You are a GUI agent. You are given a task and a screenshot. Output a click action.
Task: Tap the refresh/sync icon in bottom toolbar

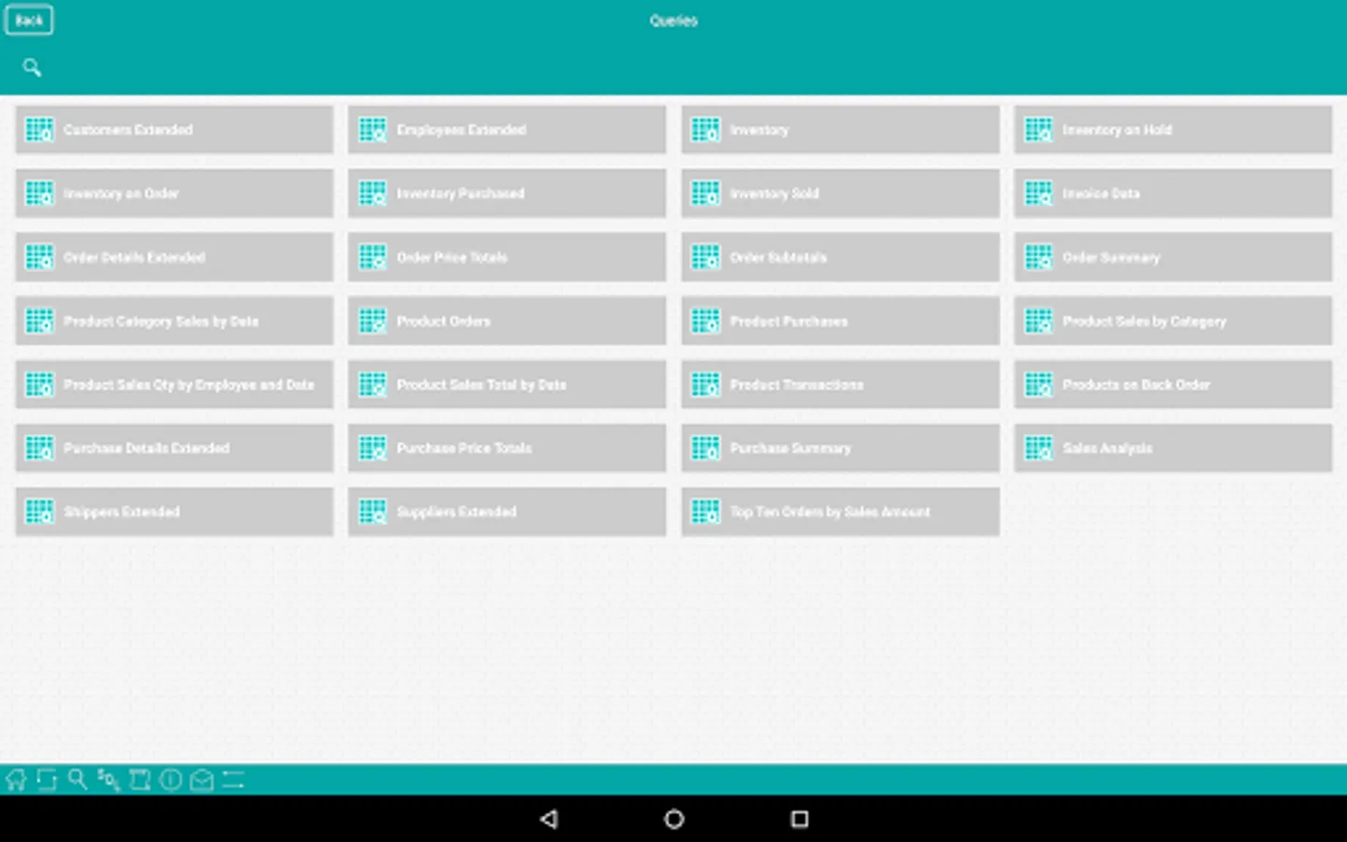click(x=47, y=779)
